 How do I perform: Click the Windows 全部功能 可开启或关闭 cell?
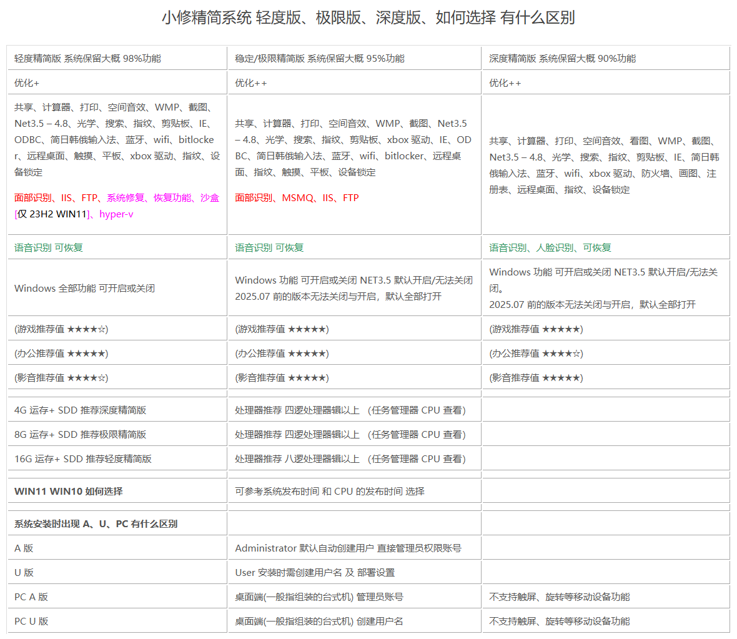click(84, 289)
